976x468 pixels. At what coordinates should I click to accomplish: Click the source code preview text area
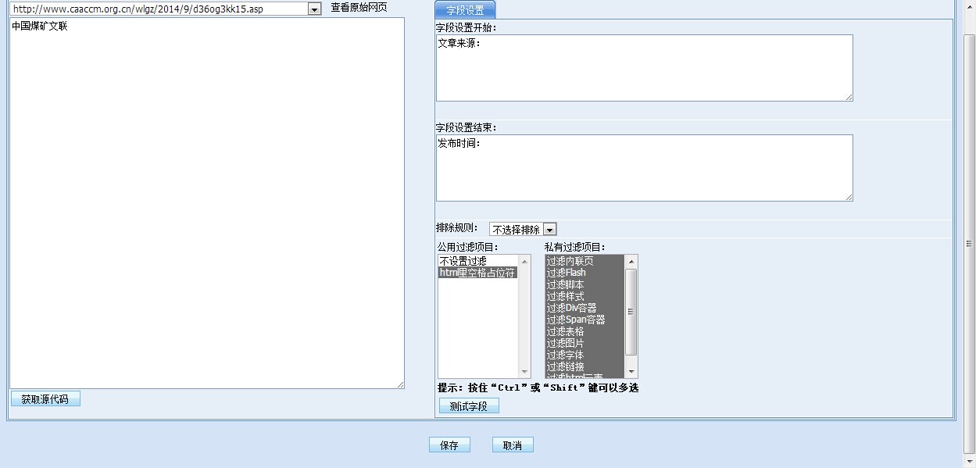[x=207, y=203]
